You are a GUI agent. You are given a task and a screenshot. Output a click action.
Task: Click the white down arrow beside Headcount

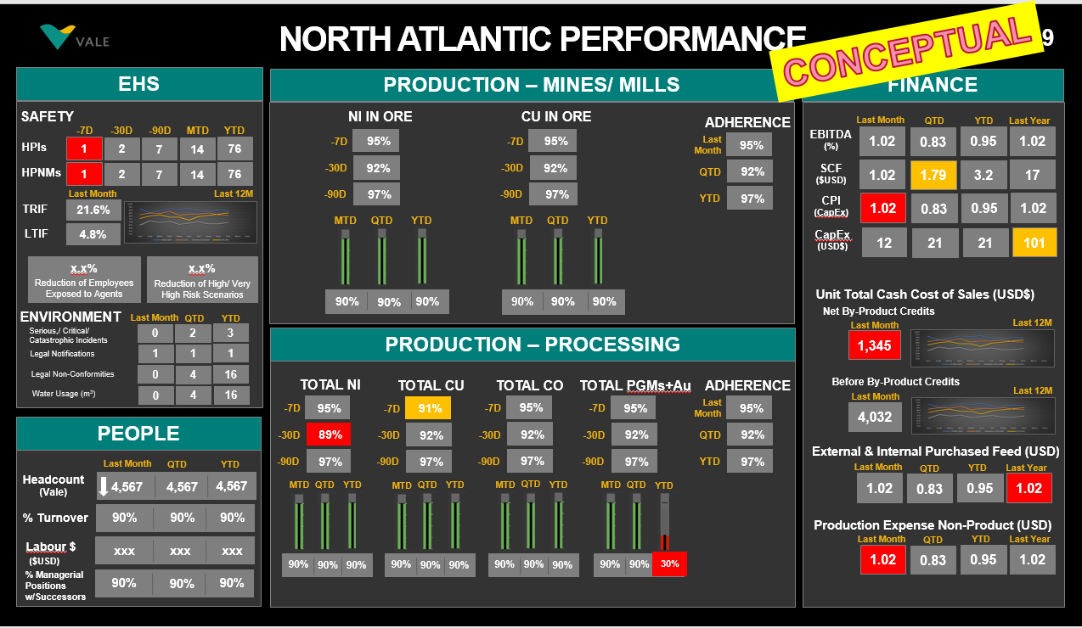click(x=104, y=486)
